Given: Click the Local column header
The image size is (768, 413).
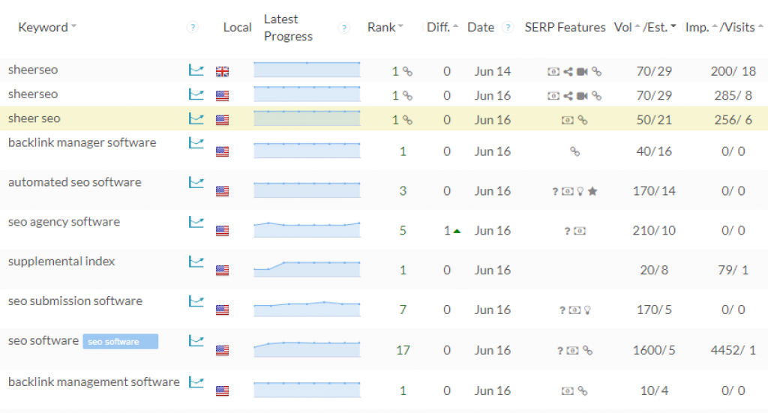Looking at the screenshot, I should [x=238, y=28].
